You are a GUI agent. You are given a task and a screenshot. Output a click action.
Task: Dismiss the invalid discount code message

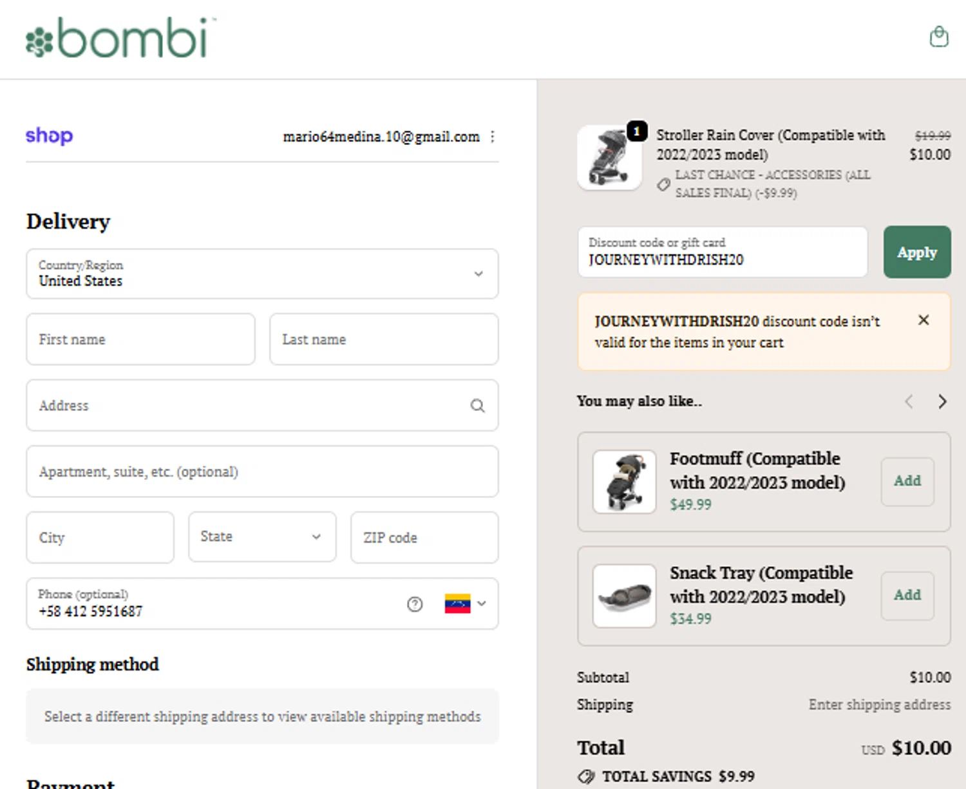923,320
